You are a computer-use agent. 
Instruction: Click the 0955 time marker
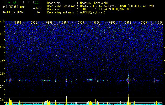click(81, 23)
